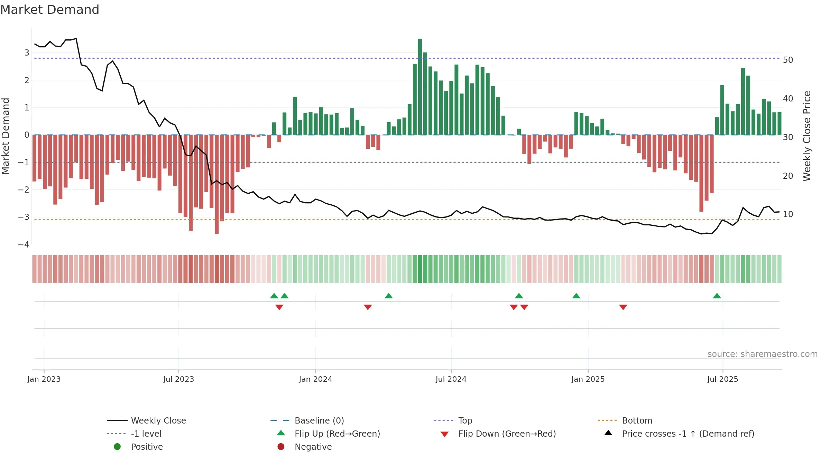This screenshot has height=466, width=830.
Task: Click the green flip-up marker near Jul 2025
Action: 717,296
